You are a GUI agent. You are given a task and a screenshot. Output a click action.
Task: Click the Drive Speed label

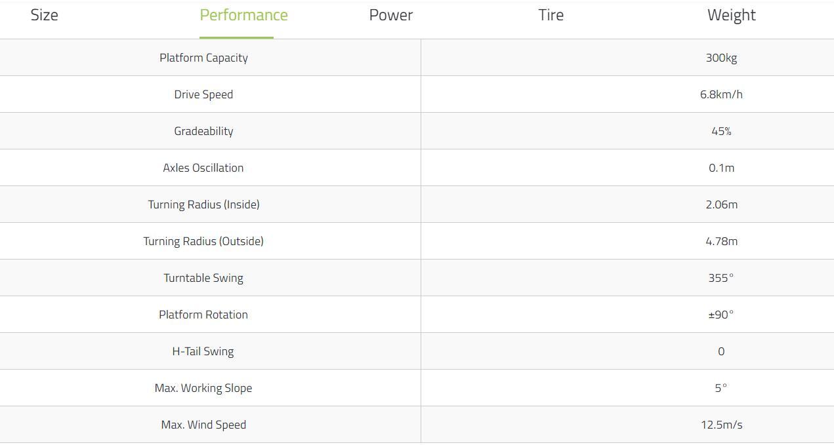[203, 94]
